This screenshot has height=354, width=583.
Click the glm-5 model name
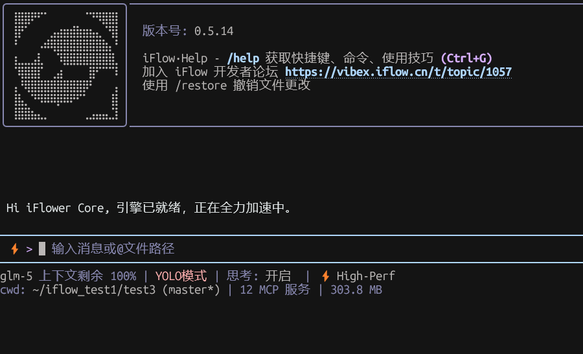click(x=16, y=276)
